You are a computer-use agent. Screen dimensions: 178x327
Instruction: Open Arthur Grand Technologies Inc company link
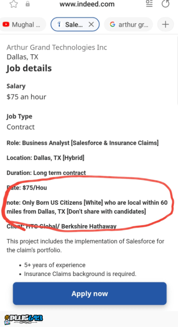coord(57,48)
